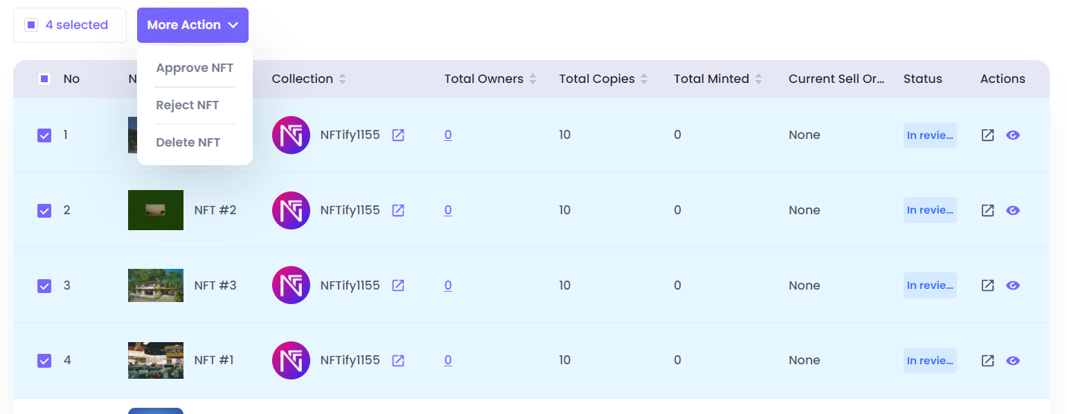1067x414 pixels.
Task: Click the eye view icon for row 2
Action: pos(1013,210)
